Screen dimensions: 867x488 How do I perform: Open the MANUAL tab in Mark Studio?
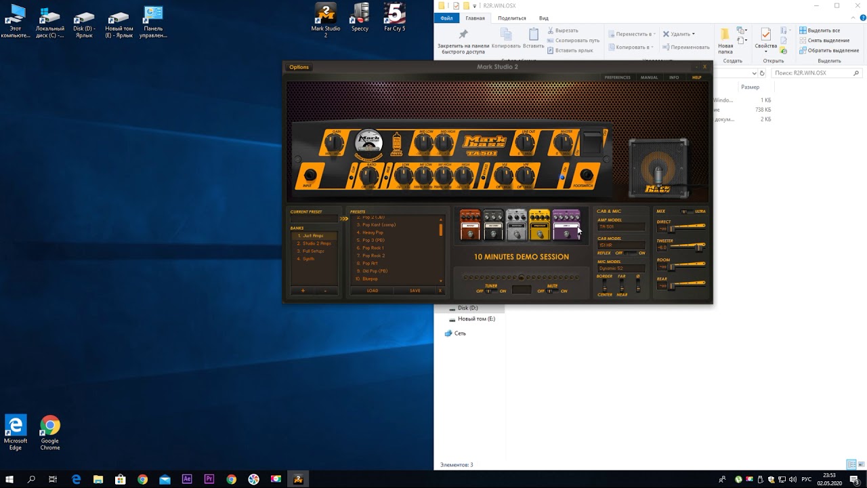tap(649, 77)
